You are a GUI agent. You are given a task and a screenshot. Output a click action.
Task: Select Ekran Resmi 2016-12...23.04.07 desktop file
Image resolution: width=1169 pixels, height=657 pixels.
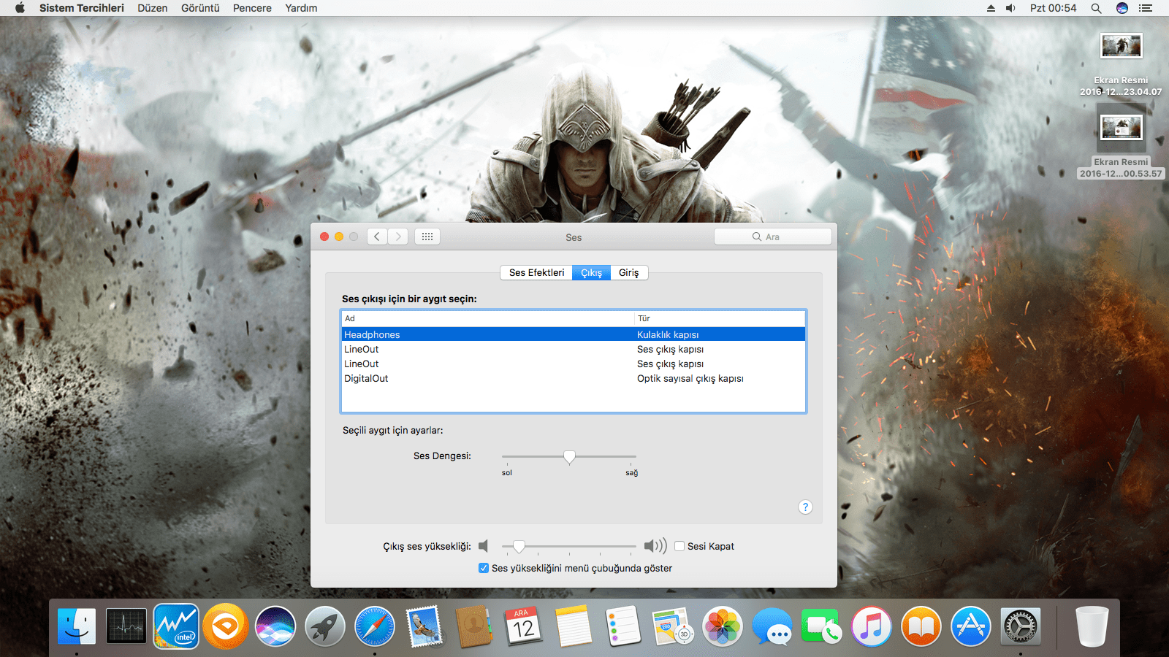1121,64
